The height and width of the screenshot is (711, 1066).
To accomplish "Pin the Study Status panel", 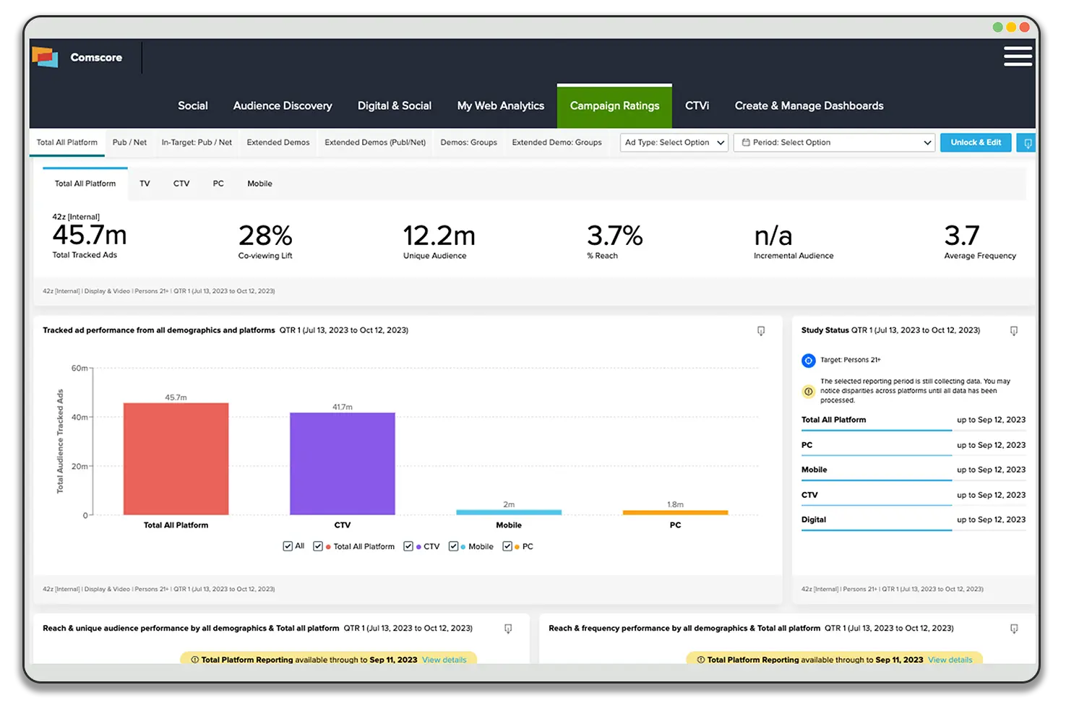I will point(1013,331).
